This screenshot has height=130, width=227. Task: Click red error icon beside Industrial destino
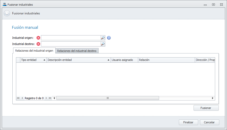38,44
